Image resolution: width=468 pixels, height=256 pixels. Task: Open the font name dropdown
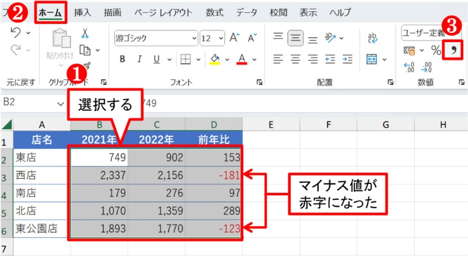pos(194,38)
